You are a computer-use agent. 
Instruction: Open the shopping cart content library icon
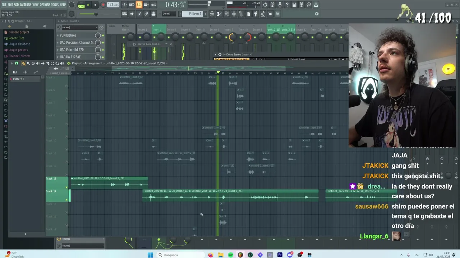tap(277, 14)
